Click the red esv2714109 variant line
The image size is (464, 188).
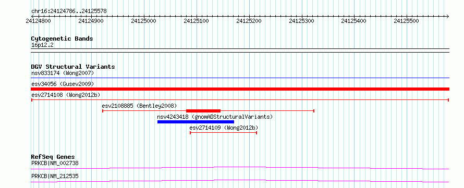pyautogui.click(x=224, y=133)
